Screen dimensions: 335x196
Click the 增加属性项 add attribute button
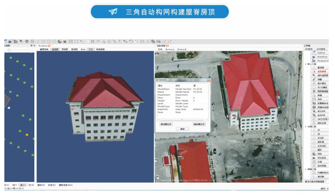point(166,124)
